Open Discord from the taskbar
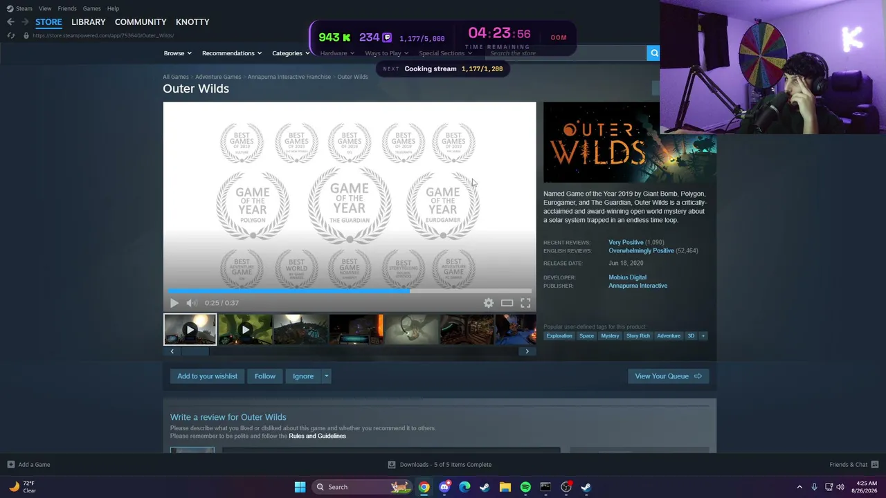 [444, 487]
